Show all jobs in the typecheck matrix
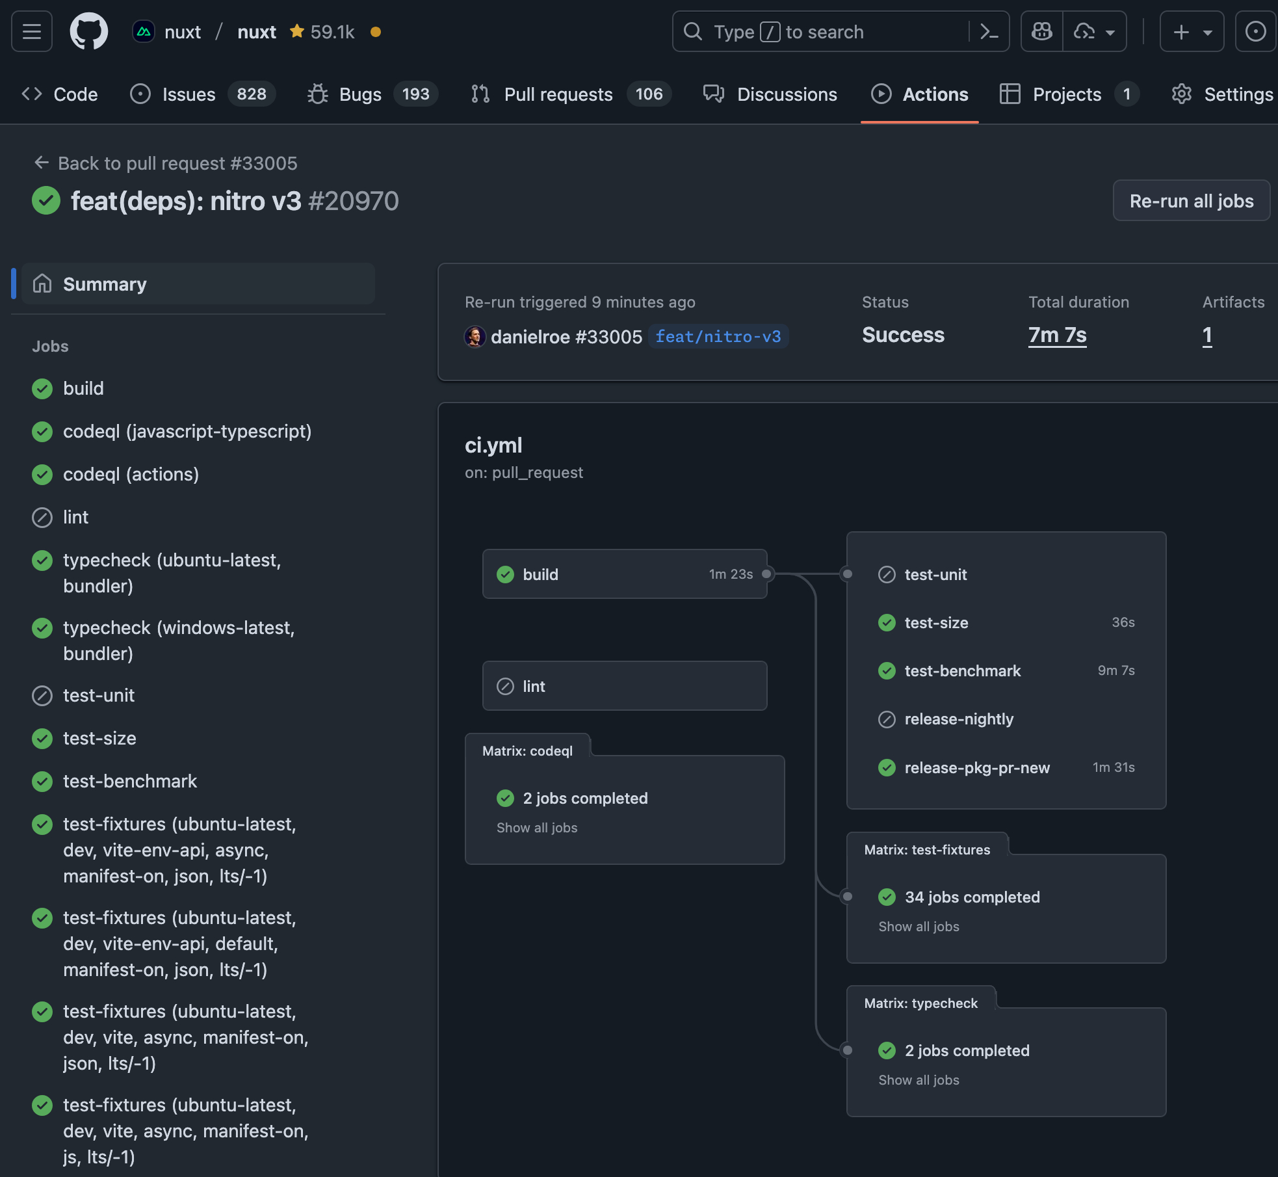 coord(918,1080)
